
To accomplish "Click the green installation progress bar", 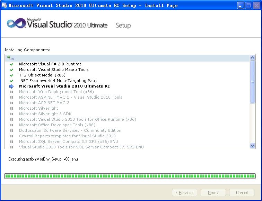I will click(130, 176).
